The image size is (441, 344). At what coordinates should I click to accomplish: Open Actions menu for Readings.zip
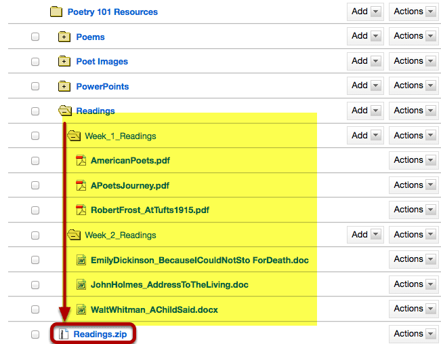pos(414,334)
